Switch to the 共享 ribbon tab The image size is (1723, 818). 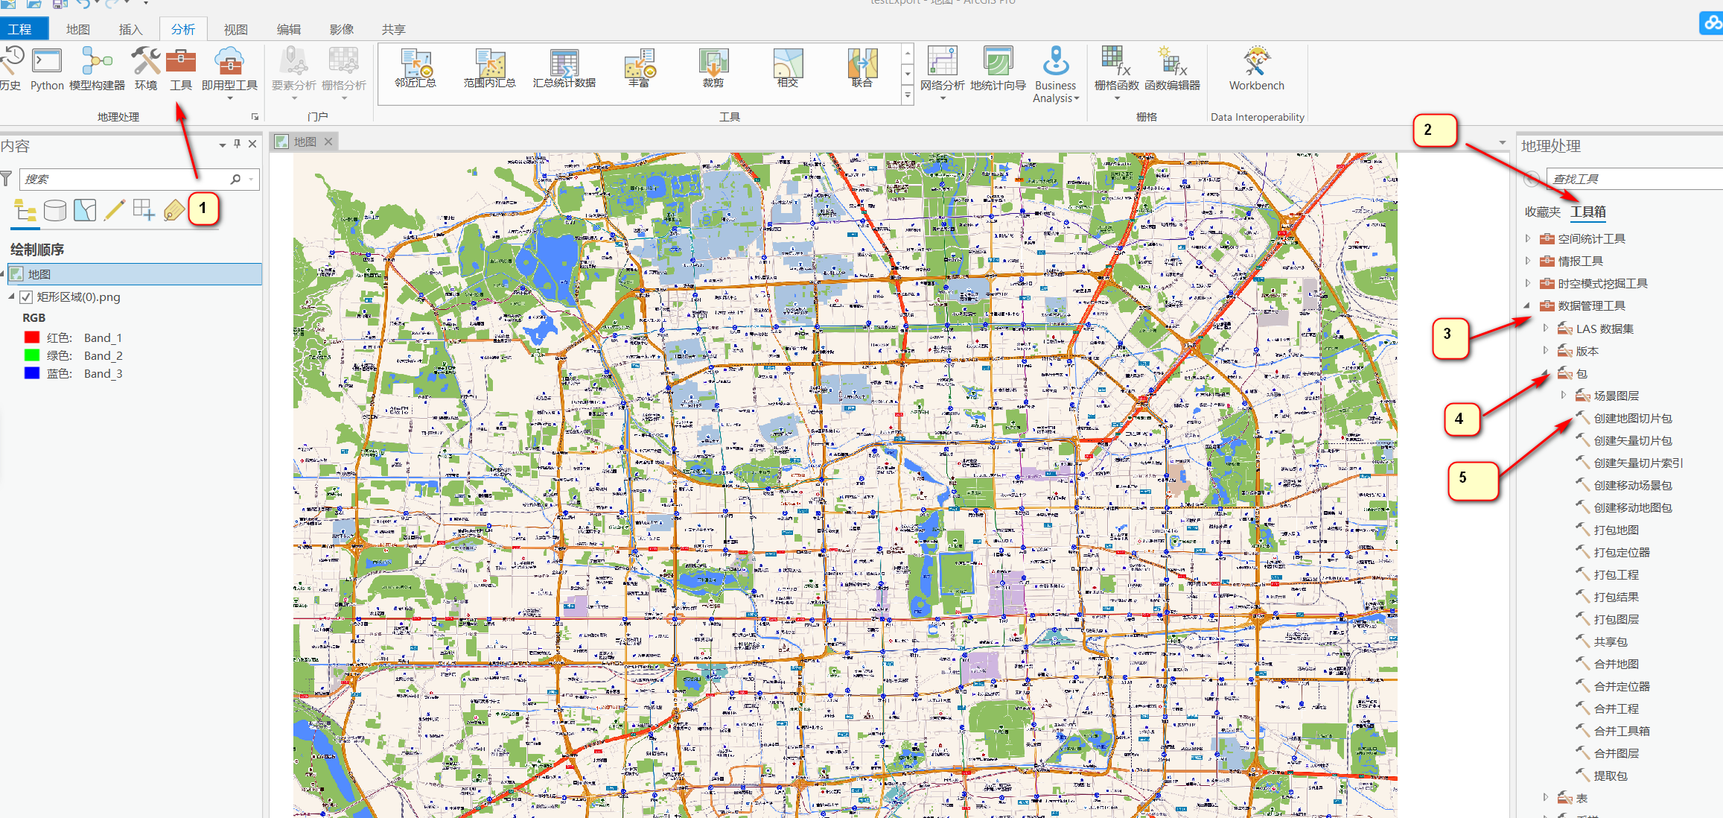point(393,29)
